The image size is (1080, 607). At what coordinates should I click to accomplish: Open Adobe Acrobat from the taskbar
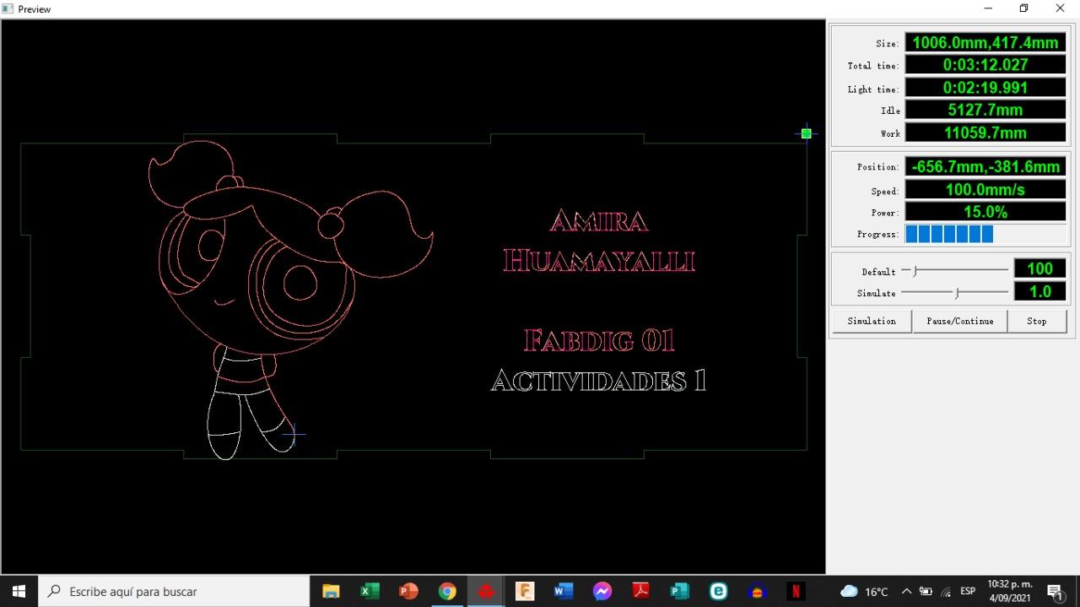click(640, 591)
